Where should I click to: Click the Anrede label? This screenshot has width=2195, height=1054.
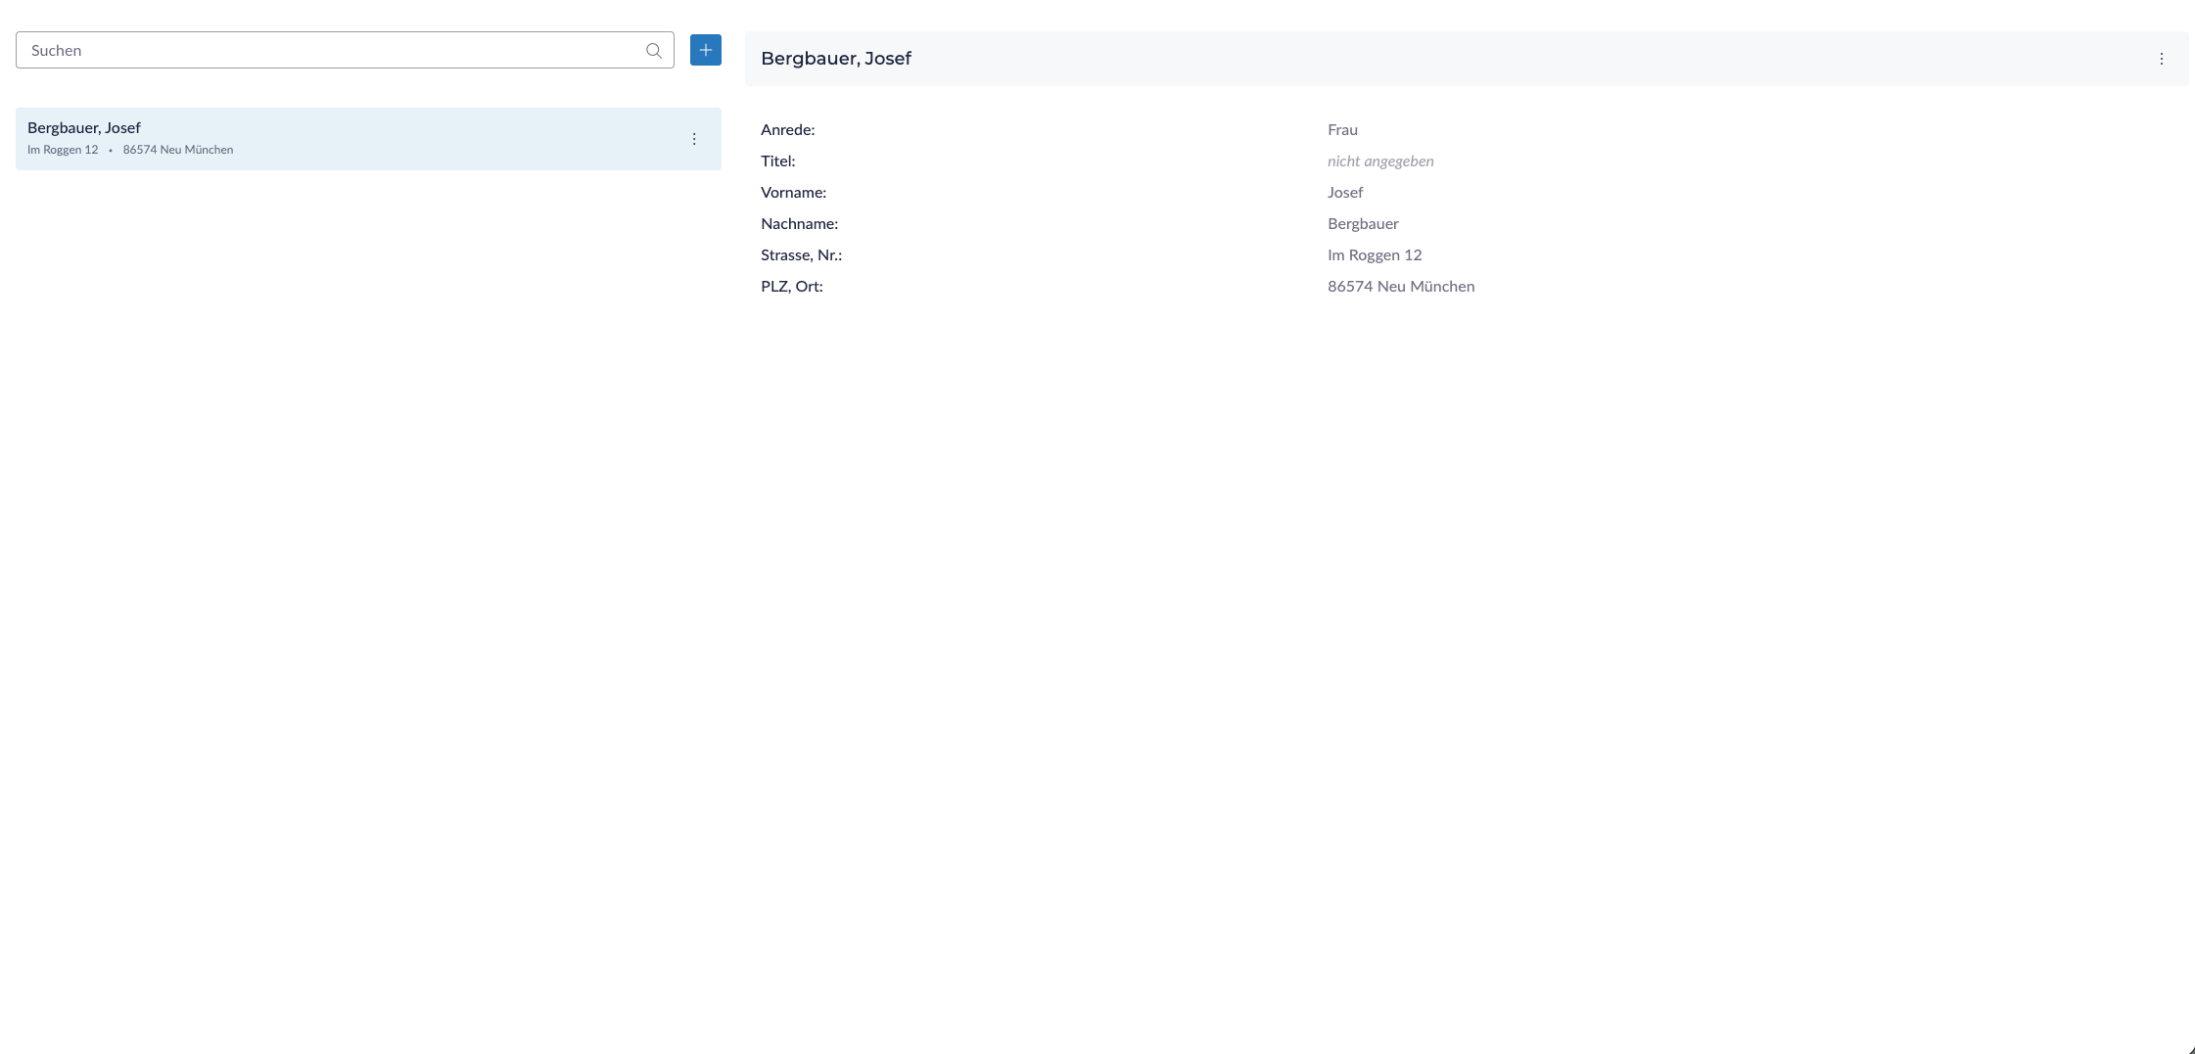pyautogui.click(x=787, y=130)
